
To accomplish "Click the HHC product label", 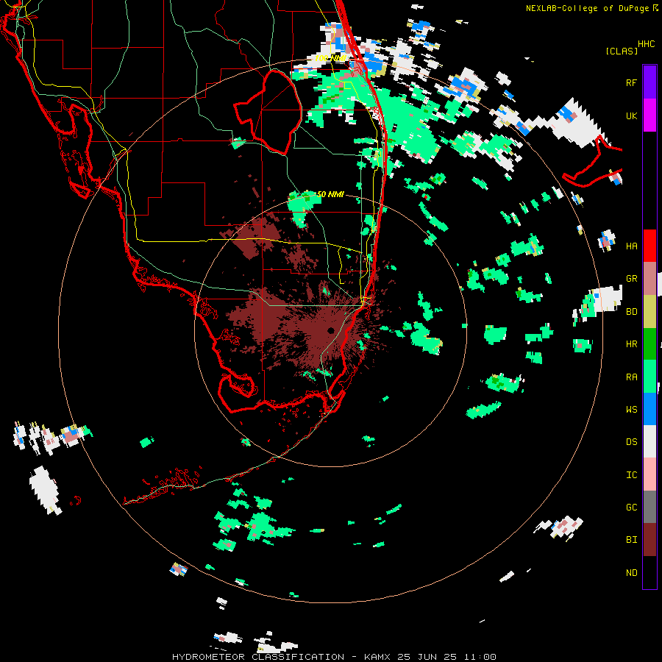I will pyautogui.click(x=646, y=44).
